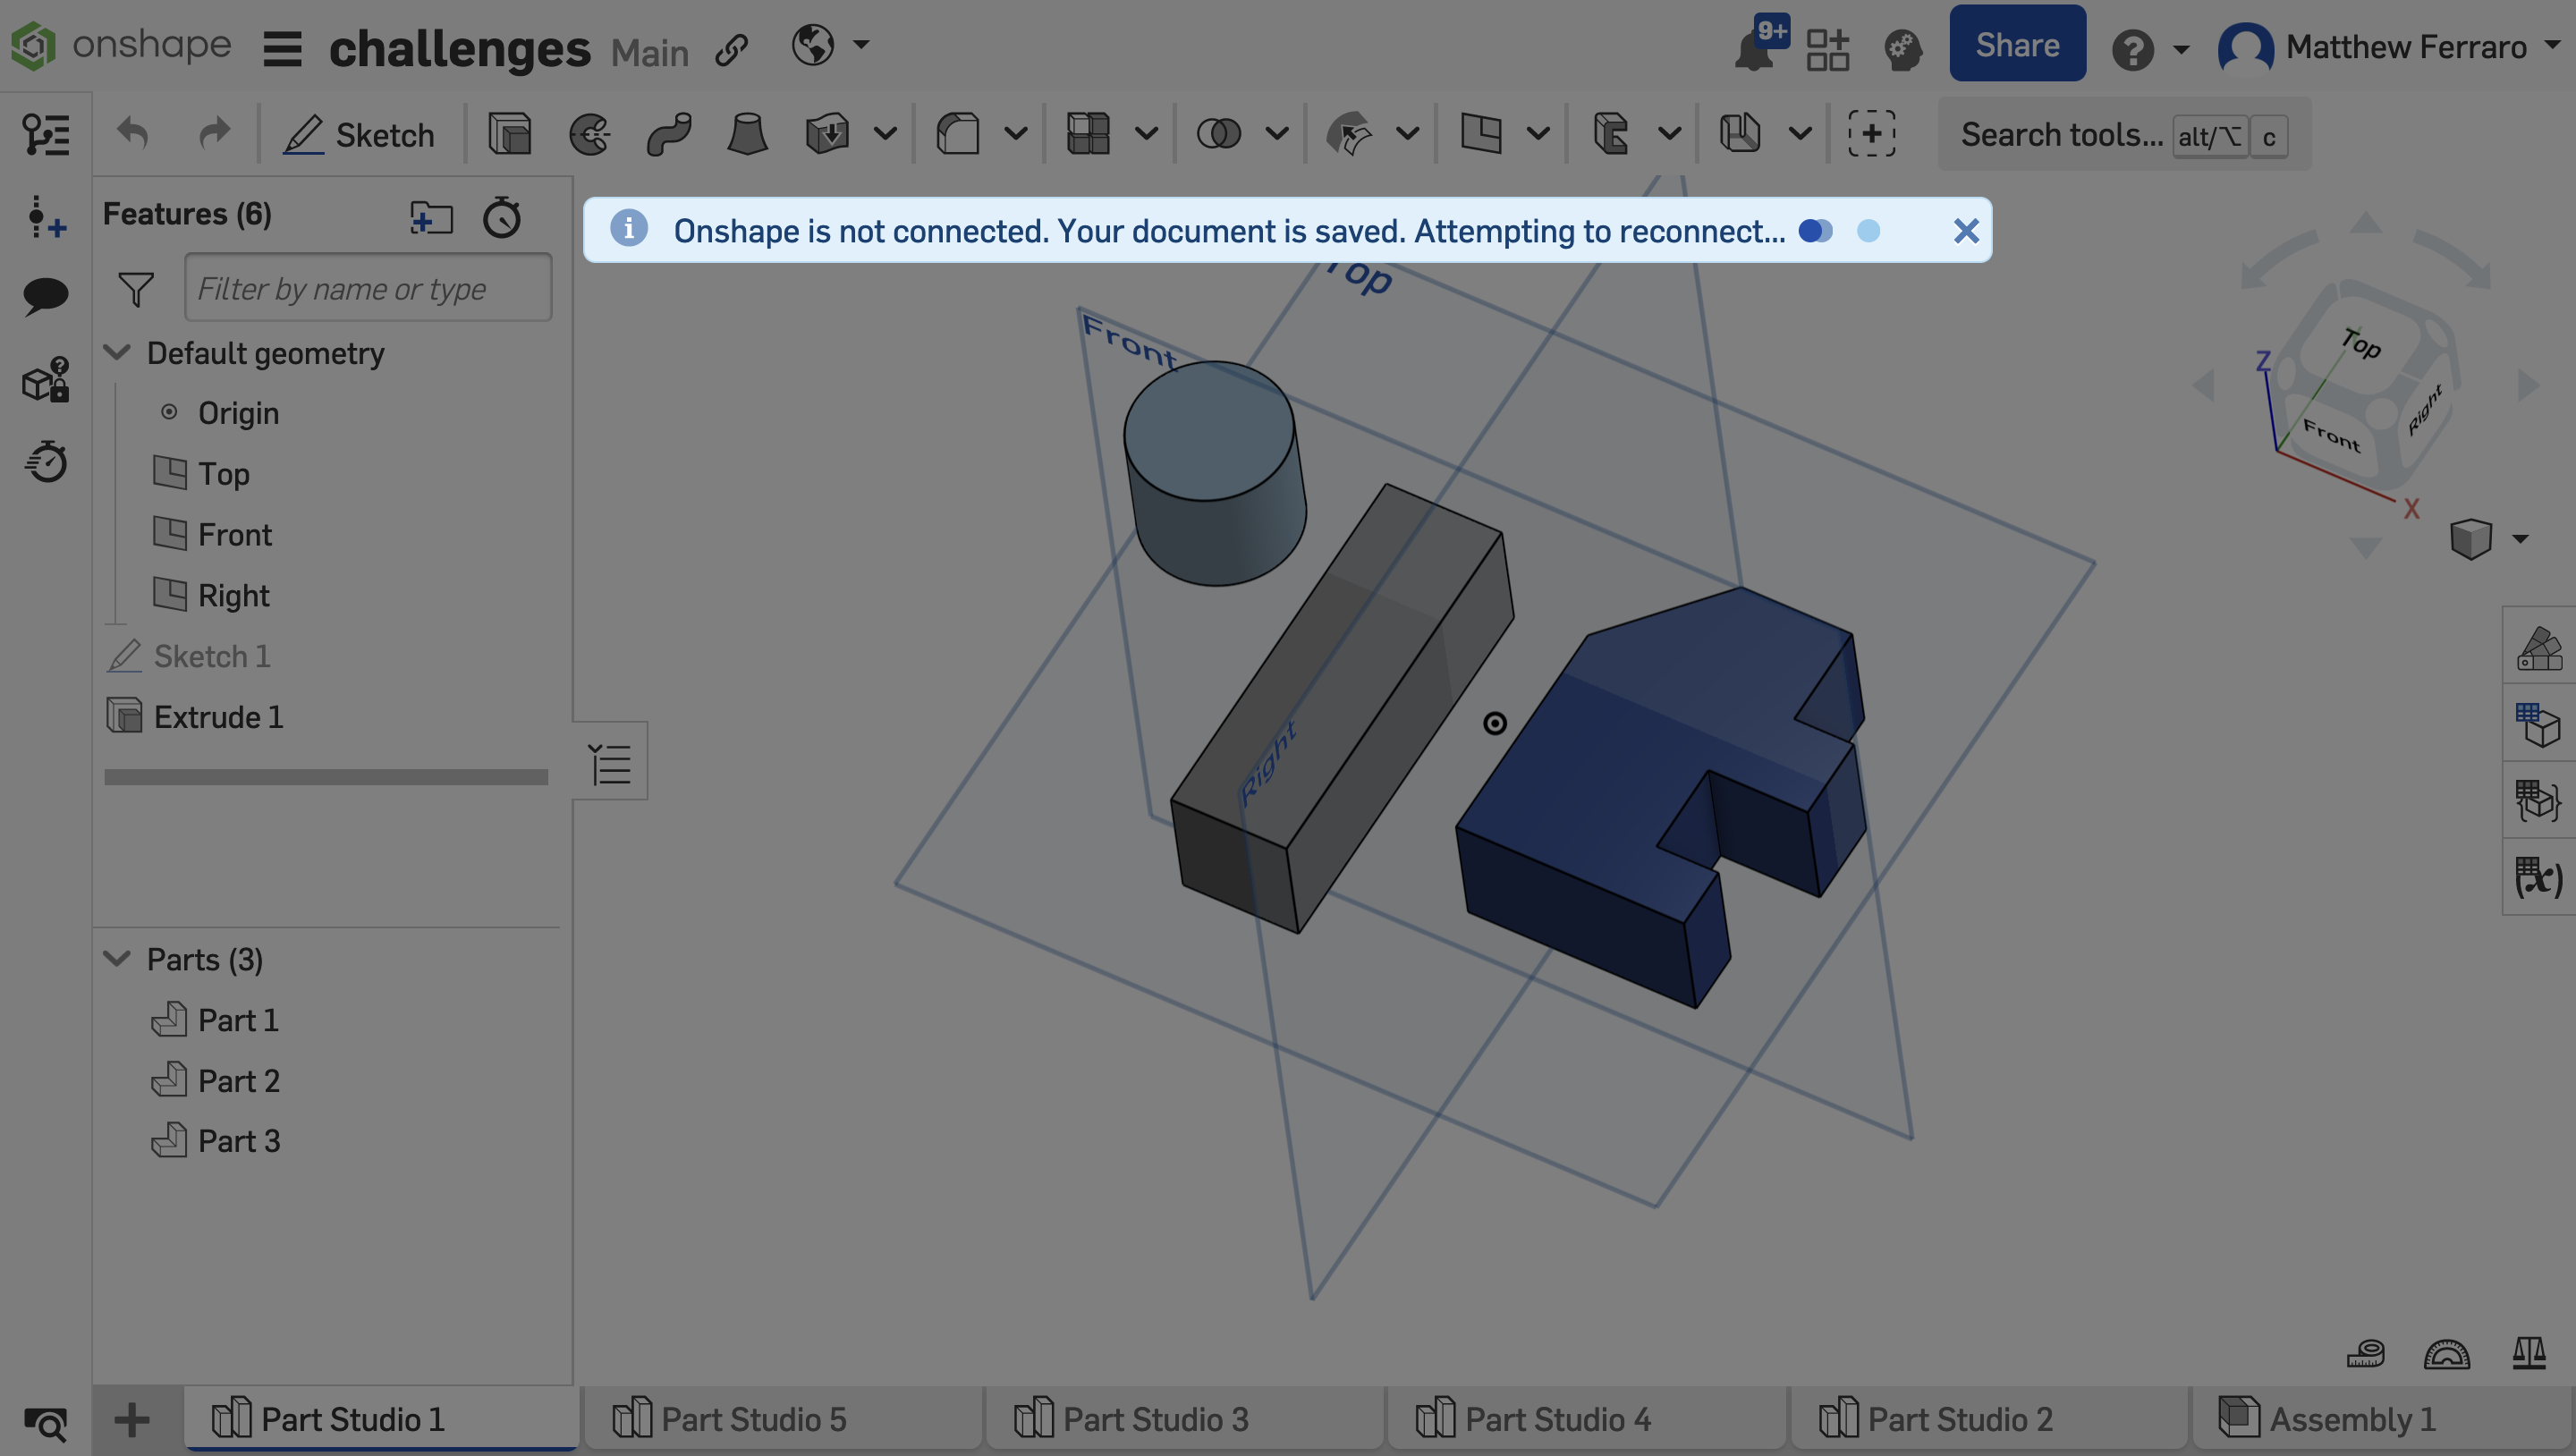Click the Onshape logo

coord(120,46)
